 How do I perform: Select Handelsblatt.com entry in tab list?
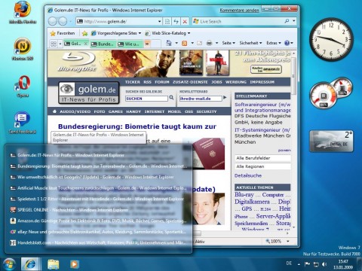[98, 242]
